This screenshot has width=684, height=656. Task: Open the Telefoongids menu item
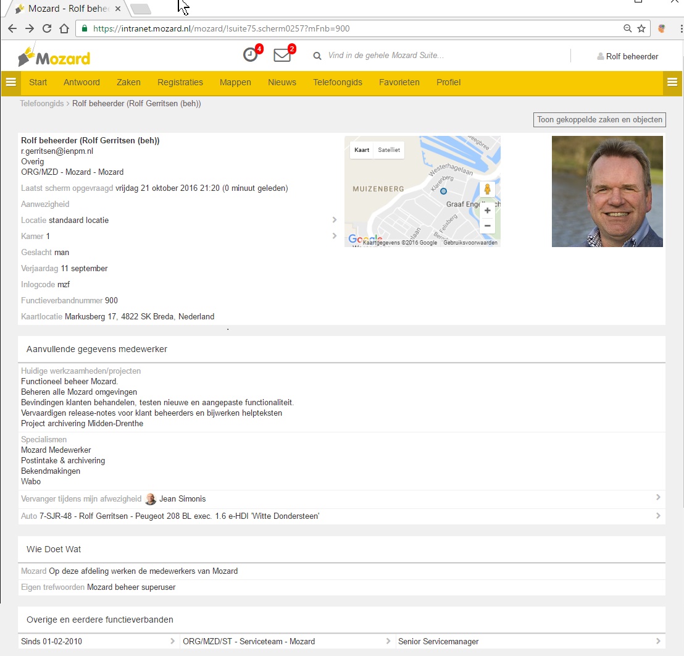(x=338, y=82)
